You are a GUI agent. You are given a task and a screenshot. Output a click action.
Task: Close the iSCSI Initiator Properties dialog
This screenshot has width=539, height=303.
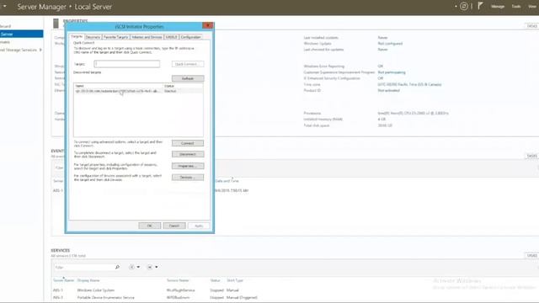coord(208,25)
